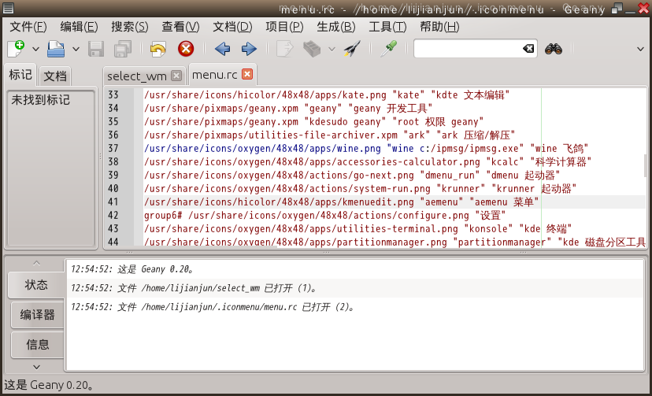The height and width of the screenshot is (396, 652).
Task: Click "konsole" text on line 43
Action: pos(488,228)
